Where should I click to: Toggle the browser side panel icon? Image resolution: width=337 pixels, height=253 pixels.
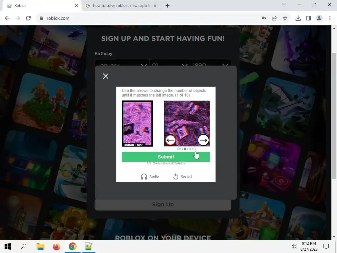tap(309, 18)
